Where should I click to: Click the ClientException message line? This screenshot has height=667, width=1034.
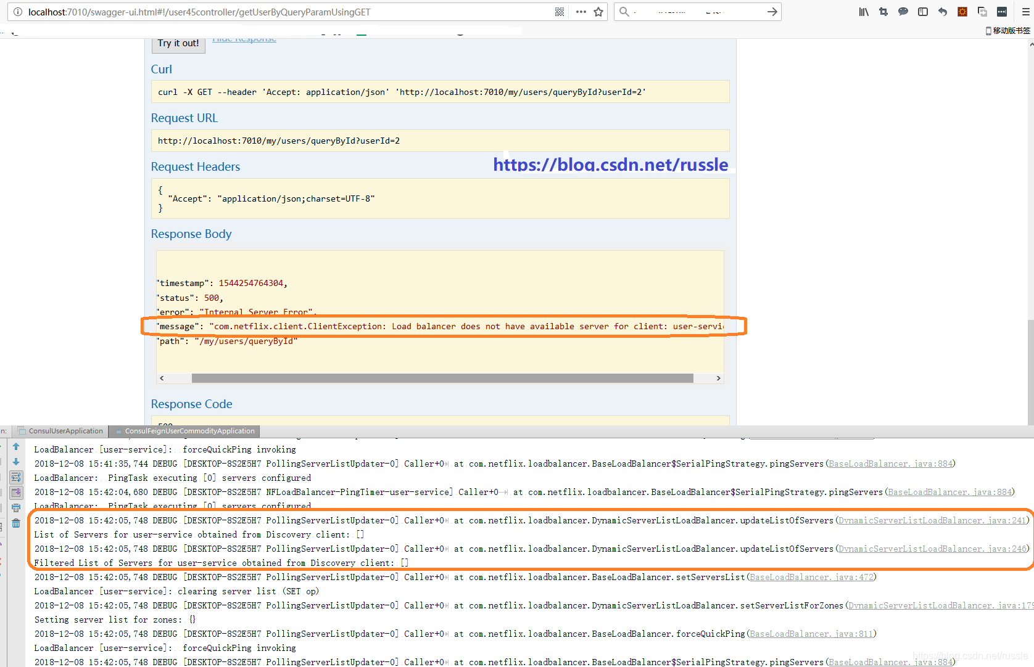point(440,326)
